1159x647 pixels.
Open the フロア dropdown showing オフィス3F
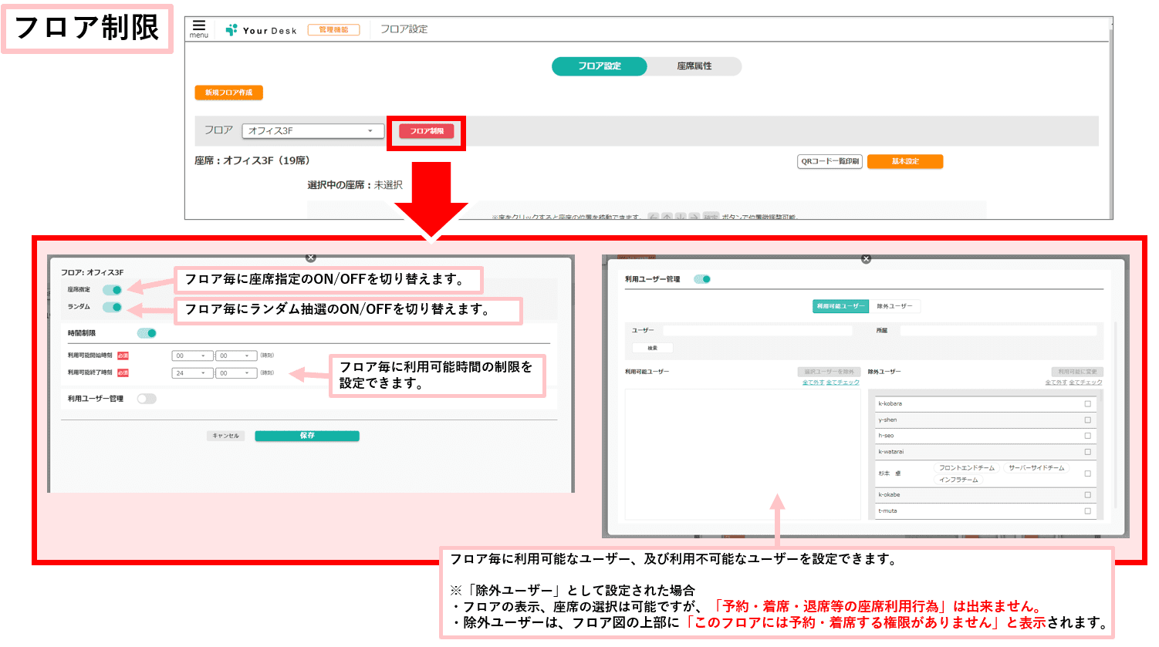[313, 131]
